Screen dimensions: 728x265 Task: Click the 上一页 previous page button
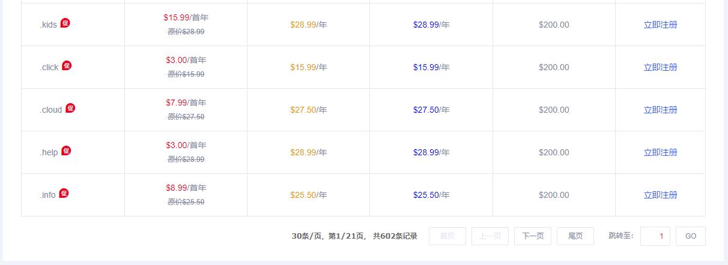(x=490, y=236)
